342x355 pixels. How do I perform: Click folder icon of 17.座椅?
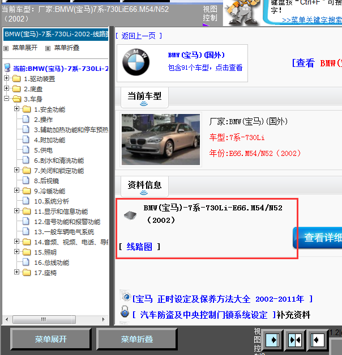point(27,273)
